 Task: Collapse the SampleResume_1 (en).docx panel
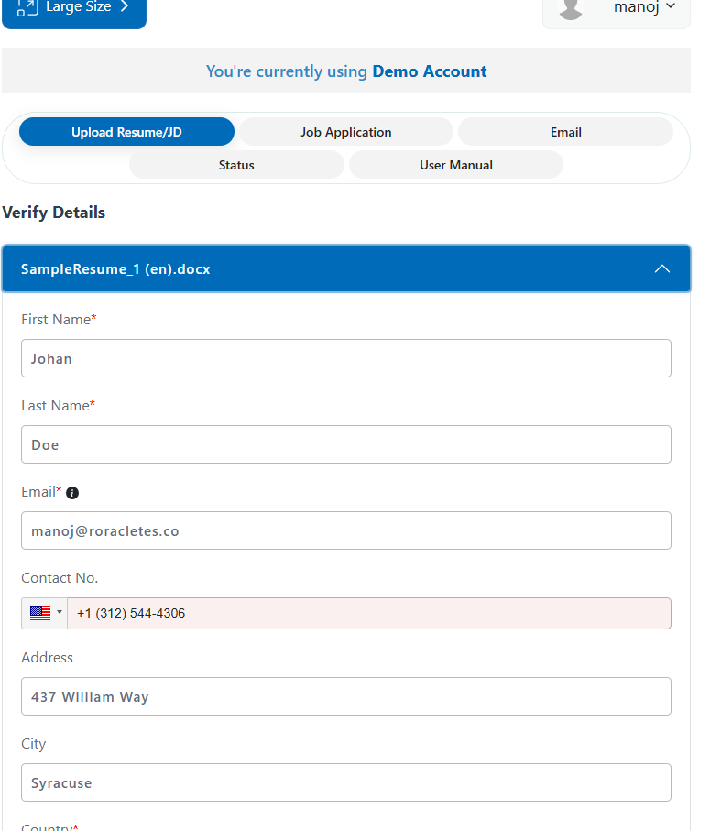[x=661, y=269]
